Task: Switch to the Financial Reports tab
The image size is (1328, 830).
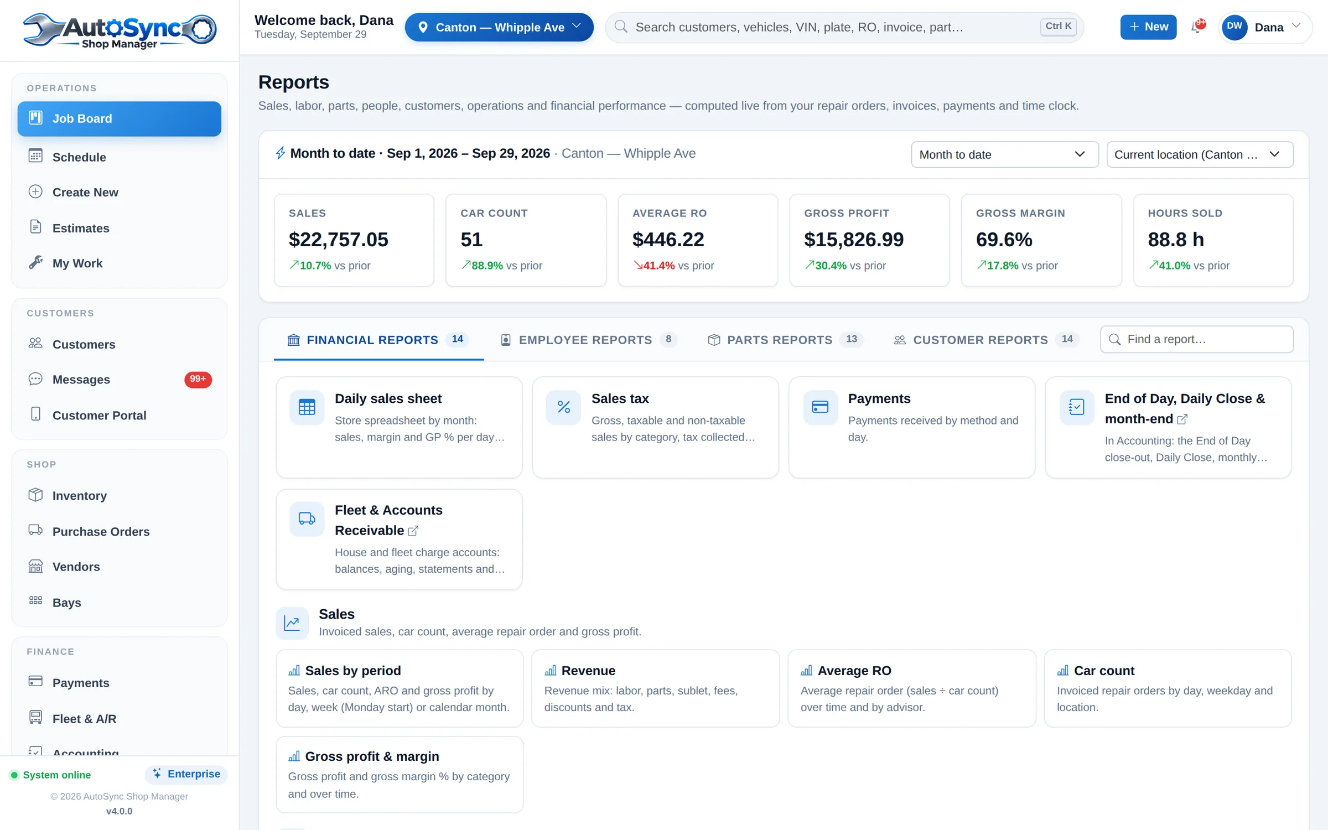Action: click(378, 340)
